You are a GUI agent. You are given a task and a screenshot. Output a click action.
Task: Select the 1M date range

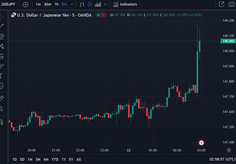(x=30, y=159)
